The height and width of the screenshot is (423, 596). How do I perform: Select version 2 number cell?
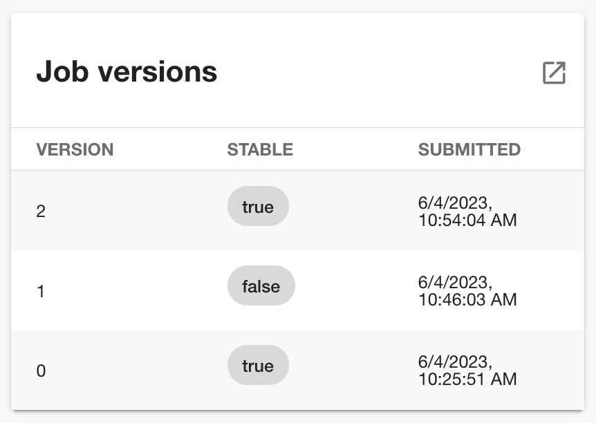click(41, 211)
